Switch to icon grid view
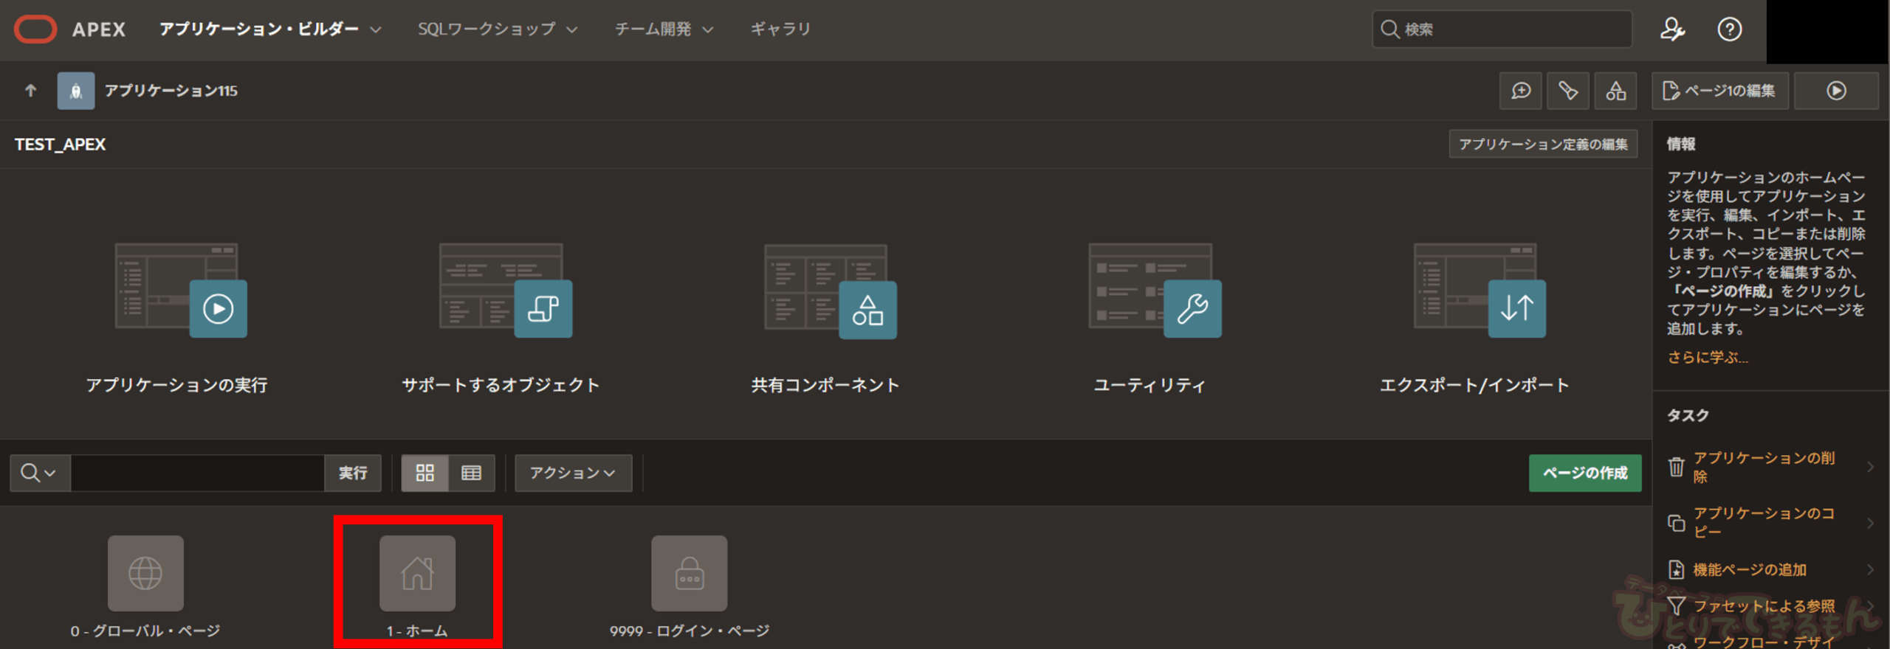1890x649 pixels. (x=425, y=473)
